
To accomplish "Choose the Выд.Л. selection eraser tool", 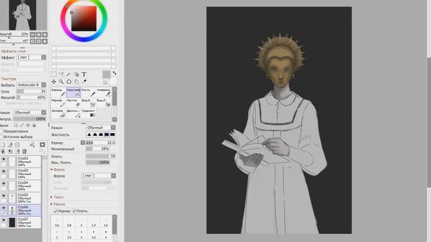I will coord(104,103).
